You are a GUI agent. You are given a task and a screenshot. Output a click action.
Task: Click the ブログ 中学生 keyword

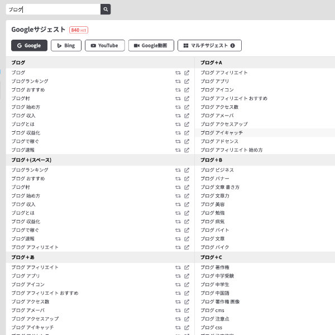[x=215, y=285]
